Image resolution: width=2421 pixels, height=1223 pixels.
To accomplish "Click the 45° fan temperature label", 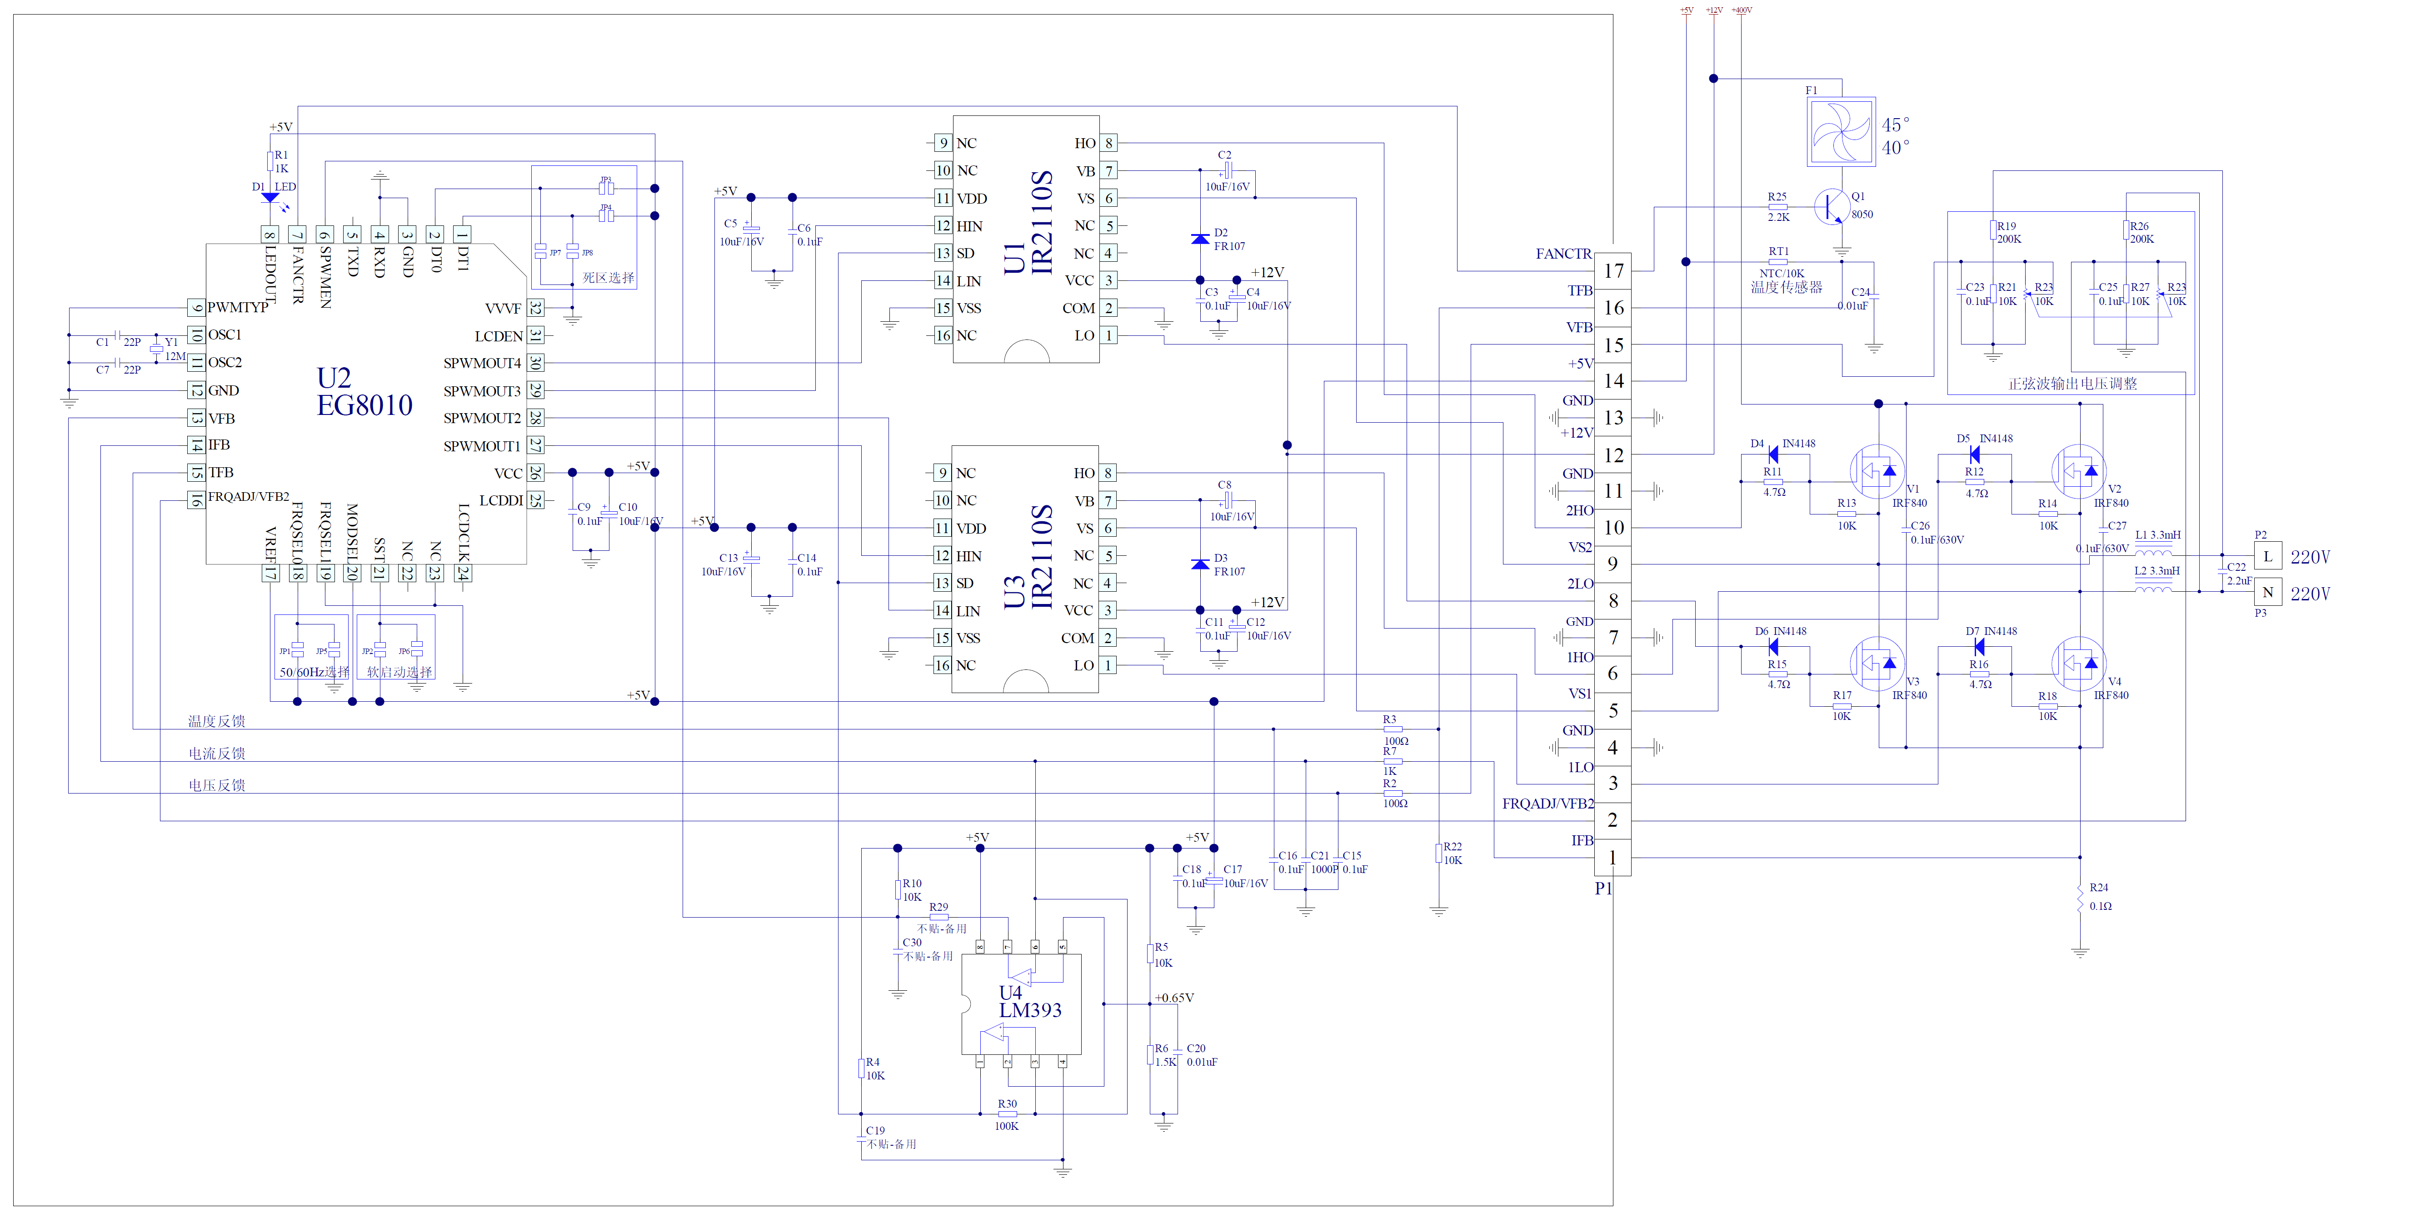I will [1896, 124].
